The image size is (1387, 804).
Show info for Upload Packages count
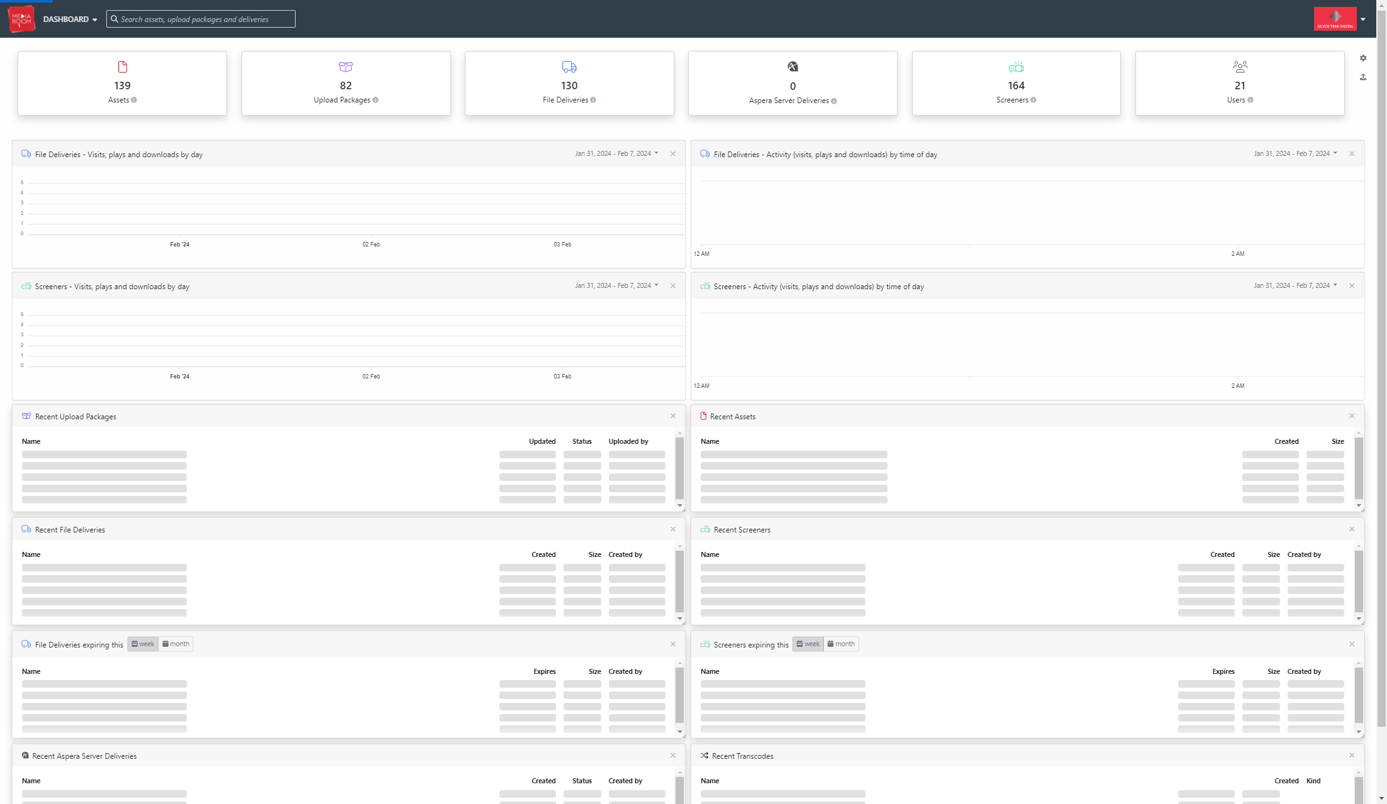376,100
